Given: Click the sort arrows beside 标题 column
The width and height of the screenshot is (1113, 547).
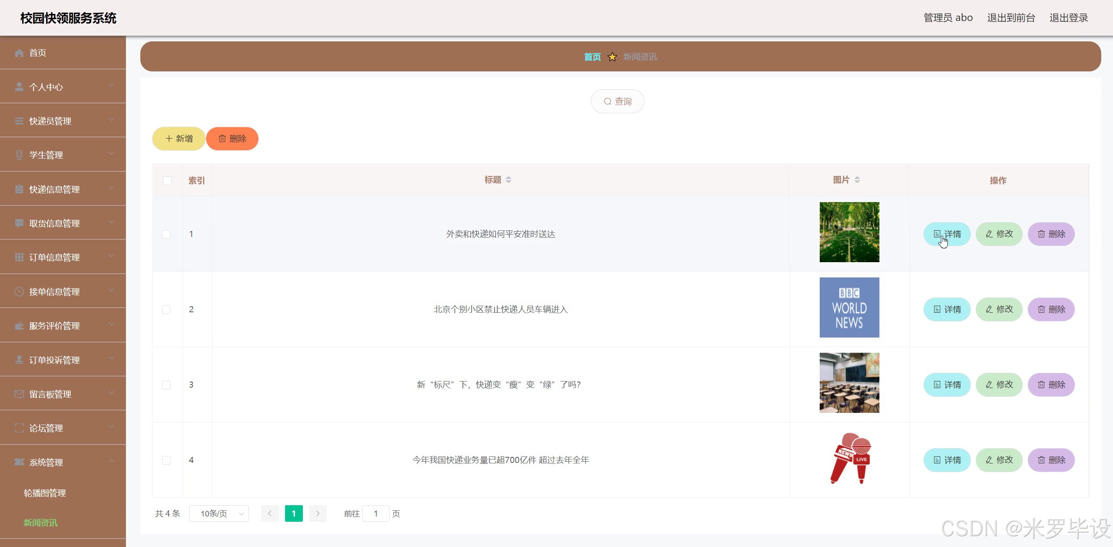Looking at the screenshot, I should 509,180.
